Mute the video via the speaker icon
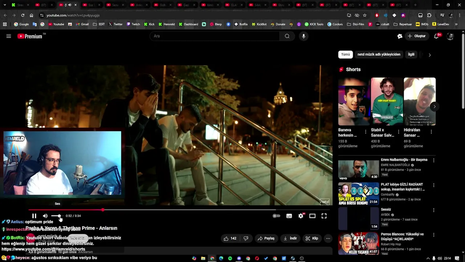This screenshot has height=262, width=465. tap(45, 216)
